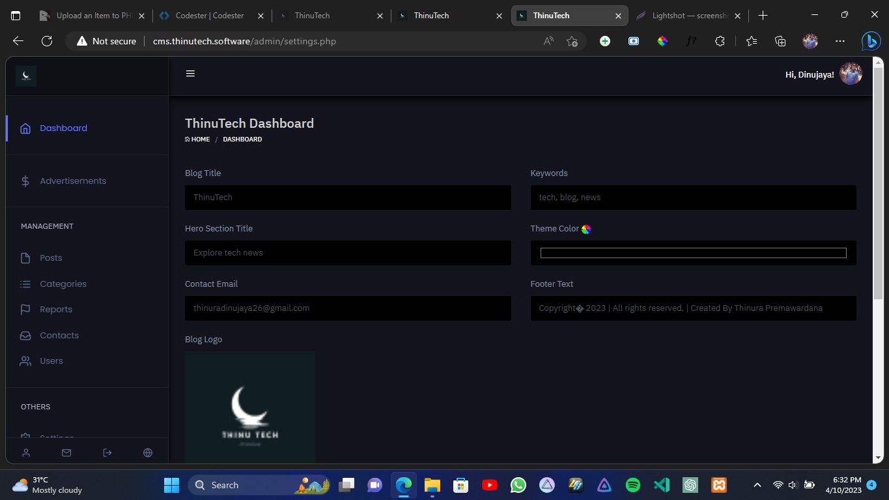Click the Users people icon
The width and height of the screenshot is (889, 500).
[x=25, y=361]
